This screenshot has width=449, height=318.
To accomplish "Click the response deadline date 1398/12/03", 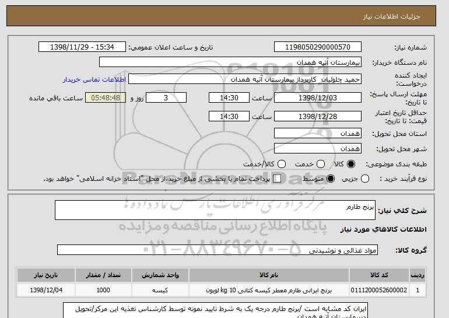I will tap(318, 97).
